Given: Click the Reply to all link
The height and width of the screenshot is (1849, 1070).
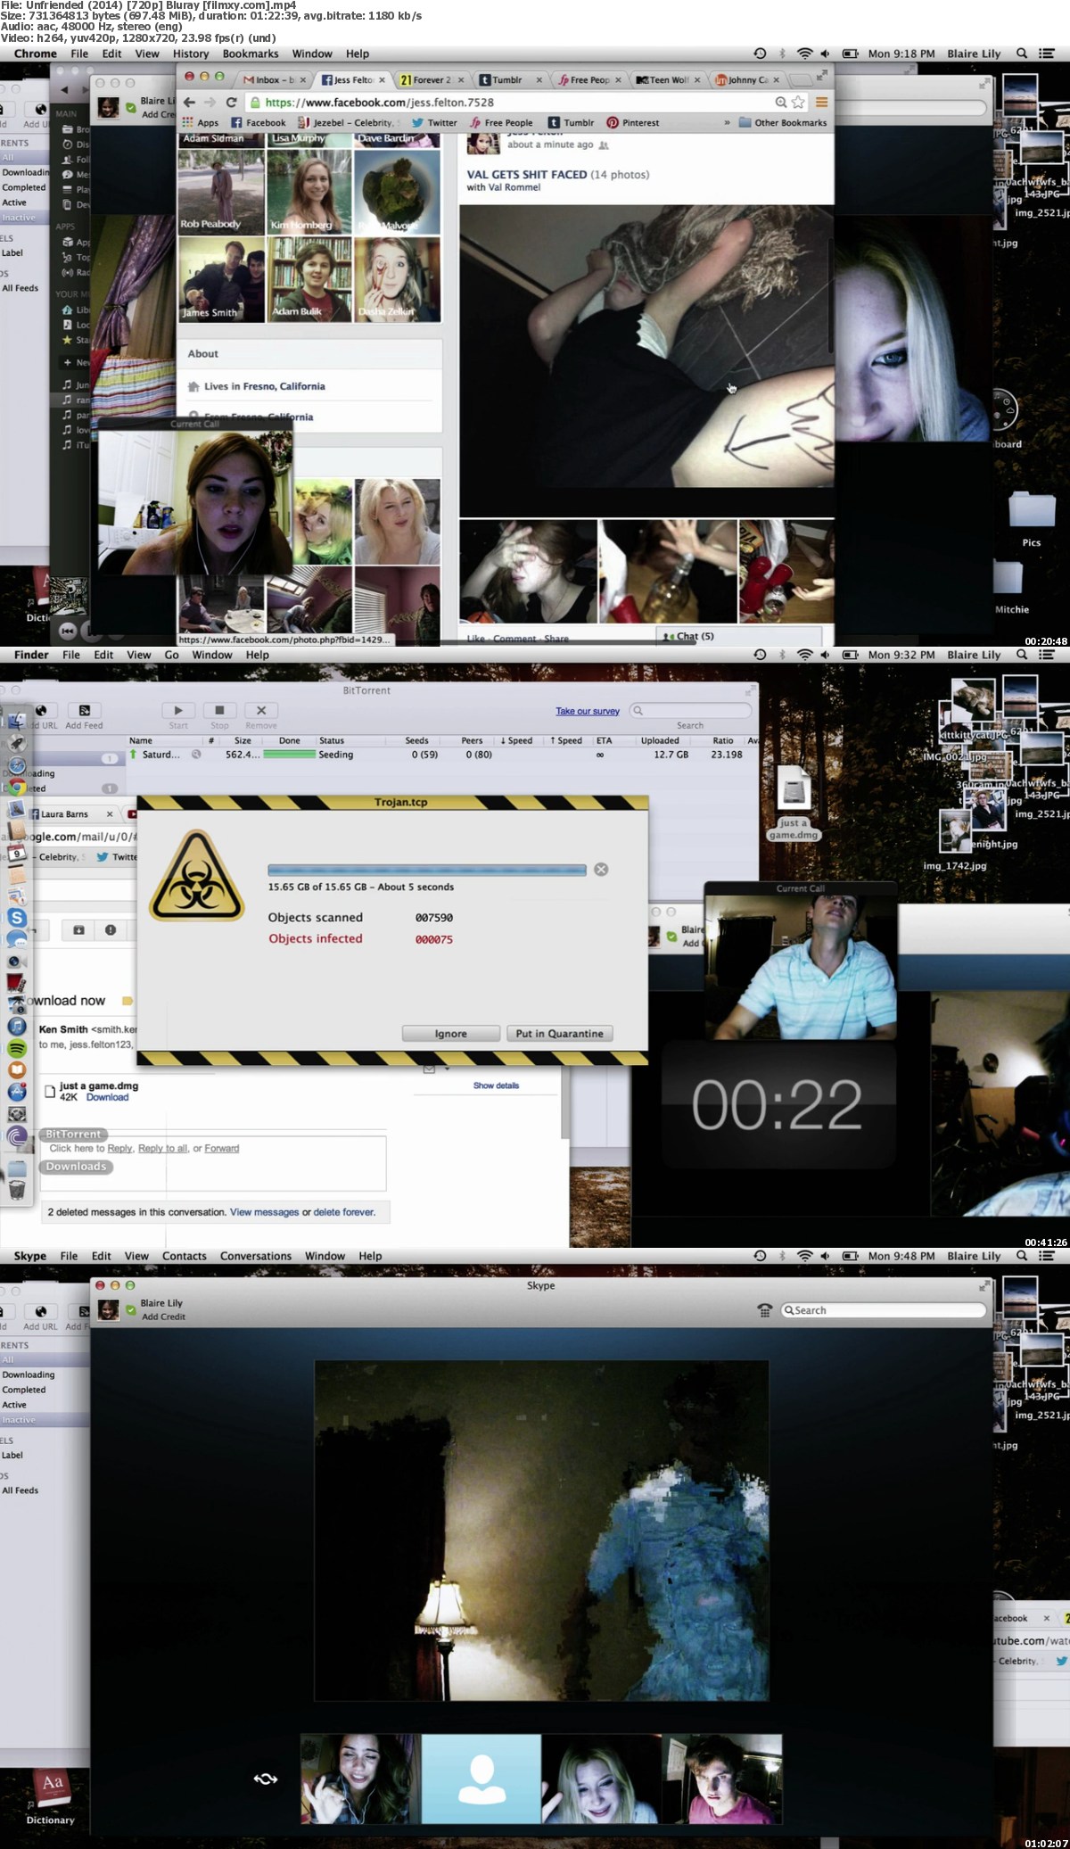Looking at the screenshot, I should pyautogui.click(x=162, y=1148).
